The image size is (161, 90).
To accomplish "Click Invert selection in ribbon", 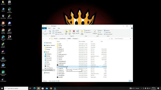I will [108, 34].
